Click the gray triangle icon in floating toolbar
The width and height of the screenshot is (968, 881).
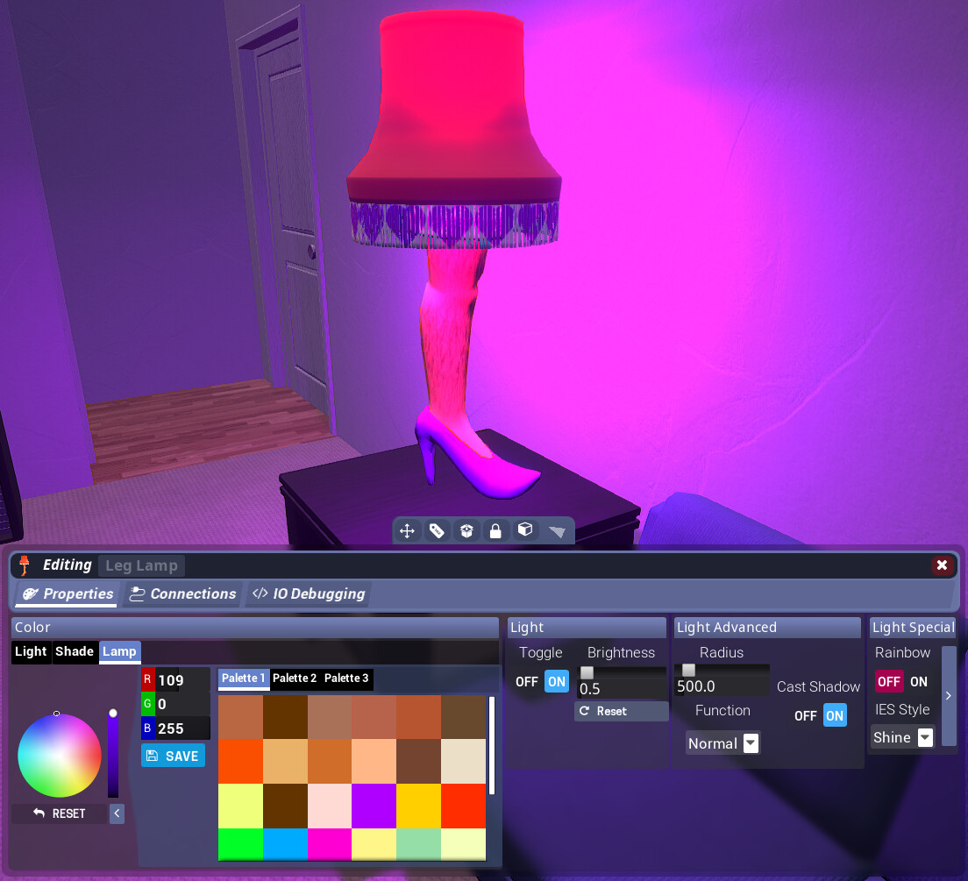click(557, 530)
